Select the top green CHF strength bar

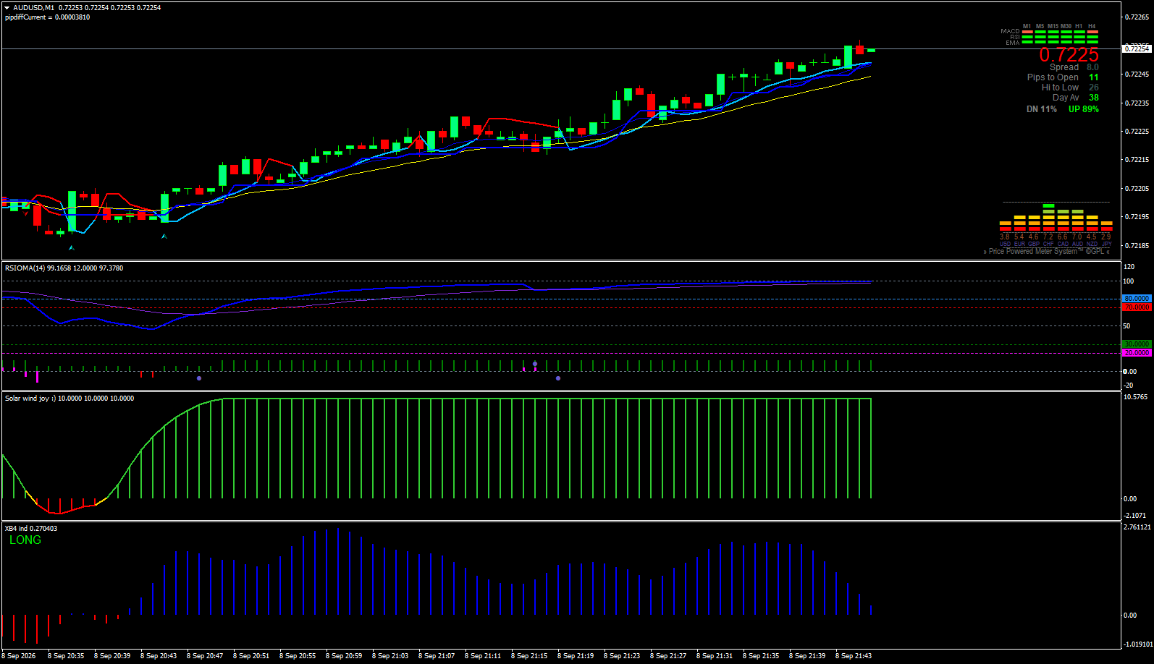pyautogui.click(x=1048, y=205)
